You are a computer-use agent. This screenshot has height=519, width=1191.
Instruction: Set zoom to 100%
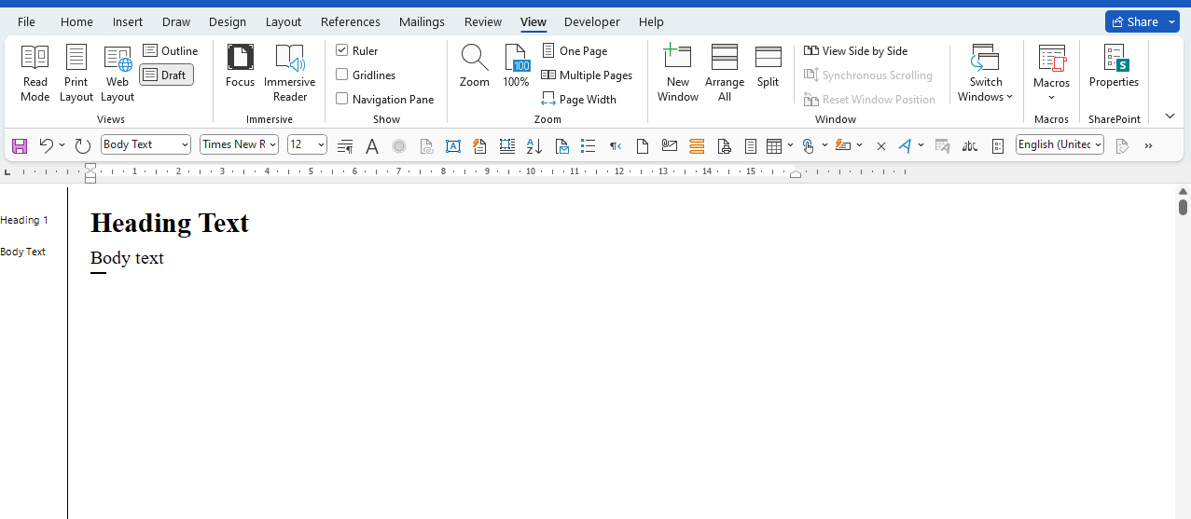(x=516, y=67)
